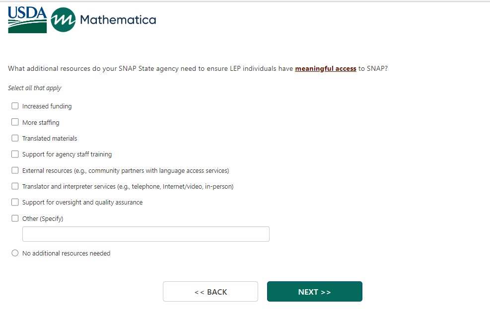Viewport: 490px width, 310px height.
Task: Click the '<< BACK' button
Action: pos(210,292)
